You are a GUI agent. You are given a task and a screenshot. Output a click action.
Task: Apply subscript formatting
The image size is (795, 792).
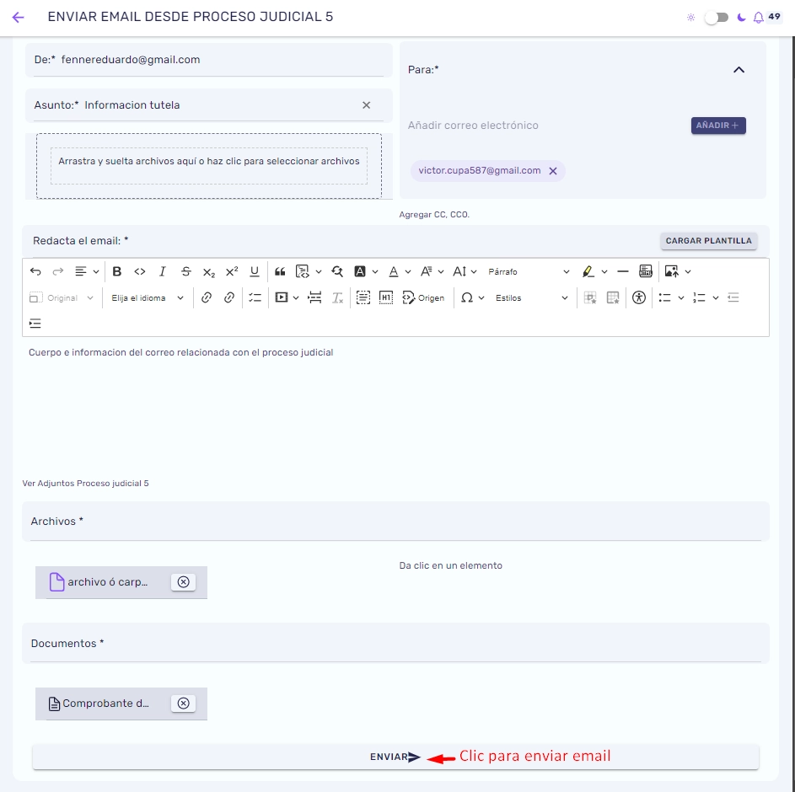[x=208, y=272]
